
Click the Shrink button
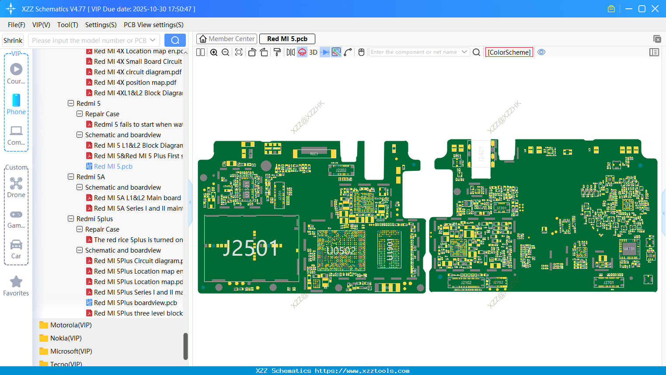[x=13, y=40]
